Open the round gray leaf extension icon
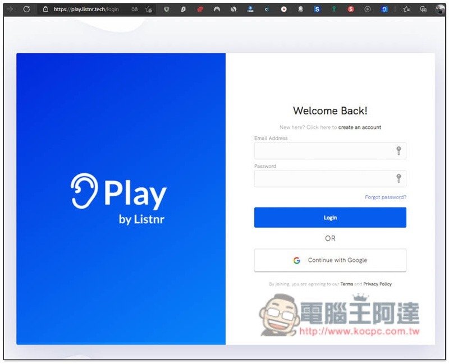 pyautogui.click(x=233, y=10)
